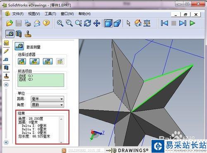The height and width of the screenshot is (153, 207).
Task: Click the section view tool icon
Action: click(19, 34)
